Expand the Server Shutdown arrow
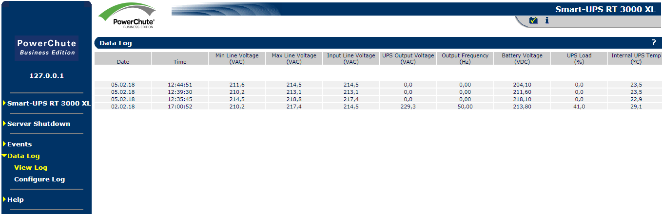The height and width of the screenshot is (214, 662). click(4, 124)
